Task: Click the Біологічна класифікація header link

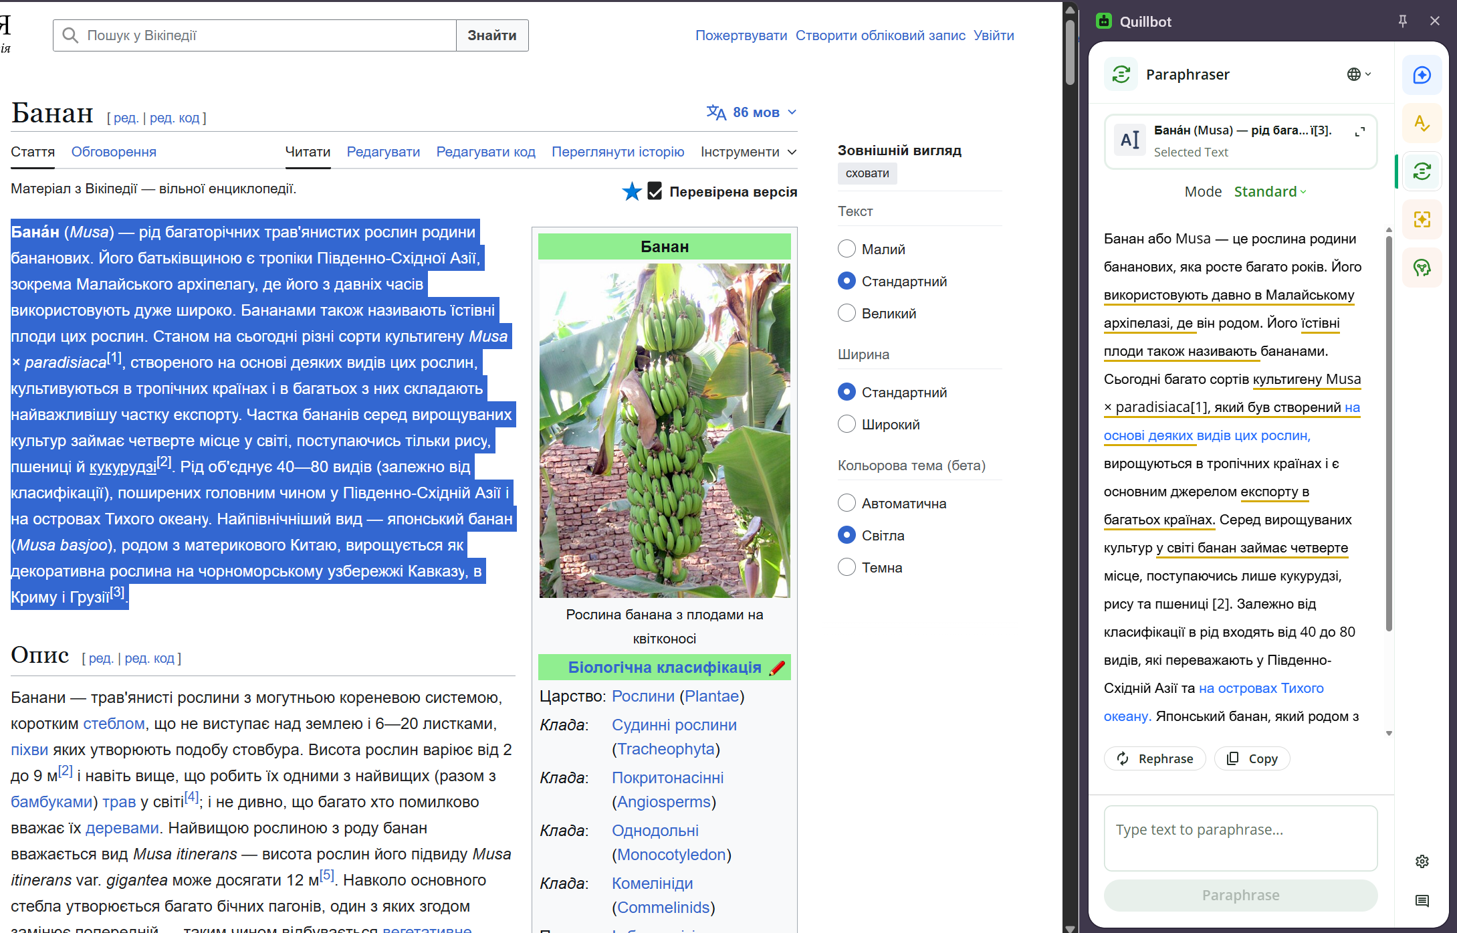Action: 665,667
